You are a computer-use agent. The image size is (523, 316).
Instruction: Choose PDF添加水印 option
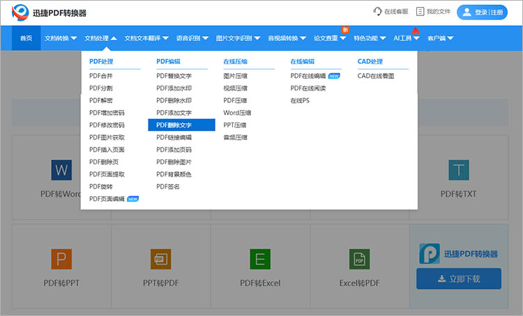tap(174, 88)
